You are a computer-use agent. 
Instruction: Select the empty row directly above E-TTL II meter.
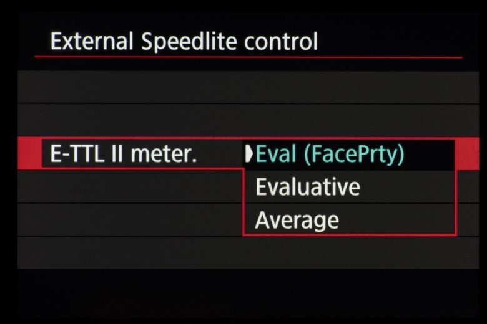243,120
